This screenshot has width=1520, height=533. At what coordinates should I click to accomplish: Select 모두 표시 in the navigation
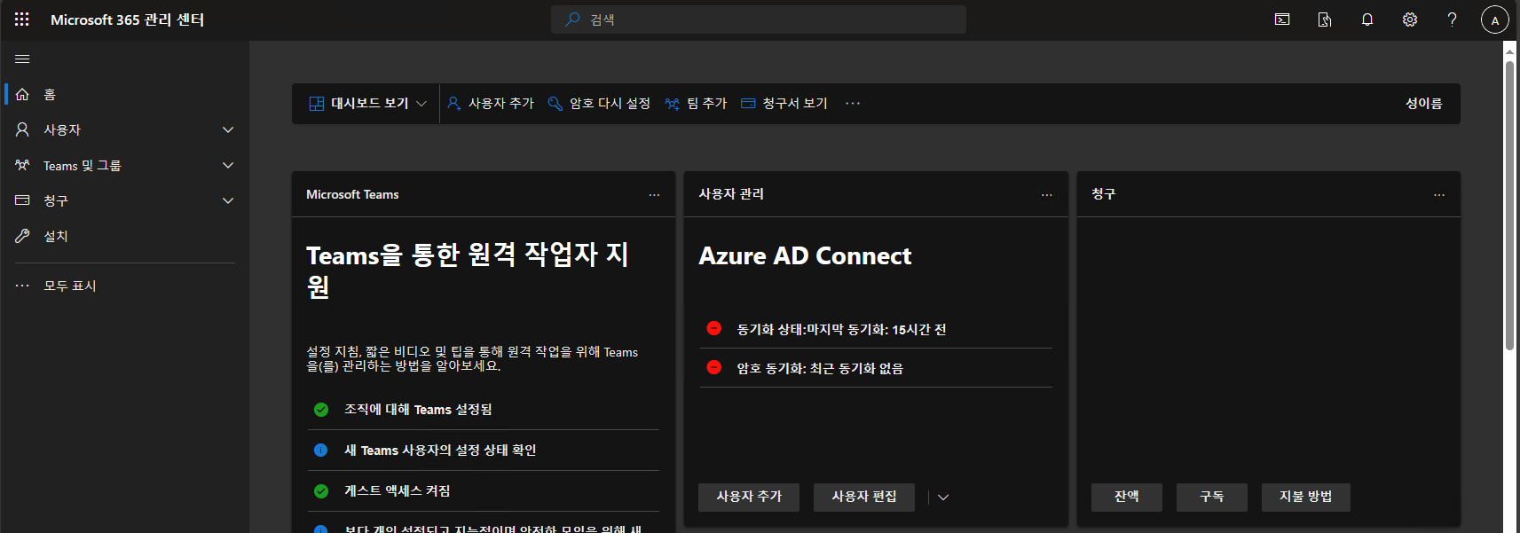point(124,286)
